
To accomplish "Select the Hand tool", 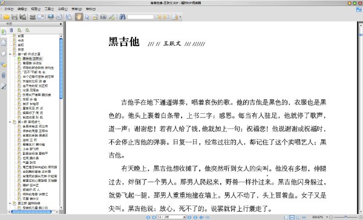I will [79, 17].
